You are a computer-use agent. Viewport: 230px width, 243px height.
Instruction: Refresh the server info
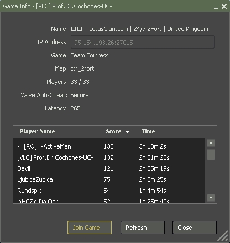tap(143, 228)
